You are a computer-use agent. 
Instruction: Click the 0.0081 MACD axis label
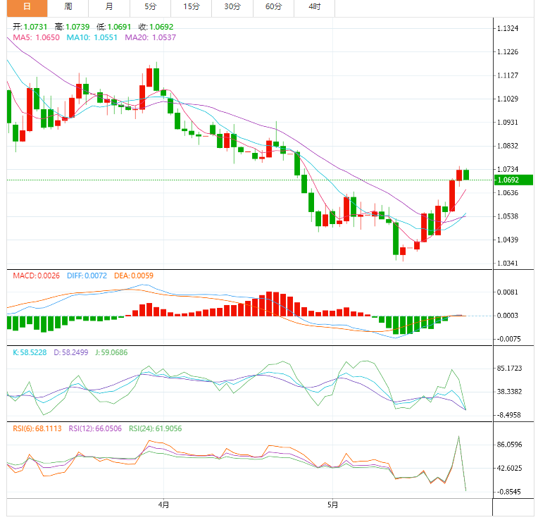tap(508, 292)
